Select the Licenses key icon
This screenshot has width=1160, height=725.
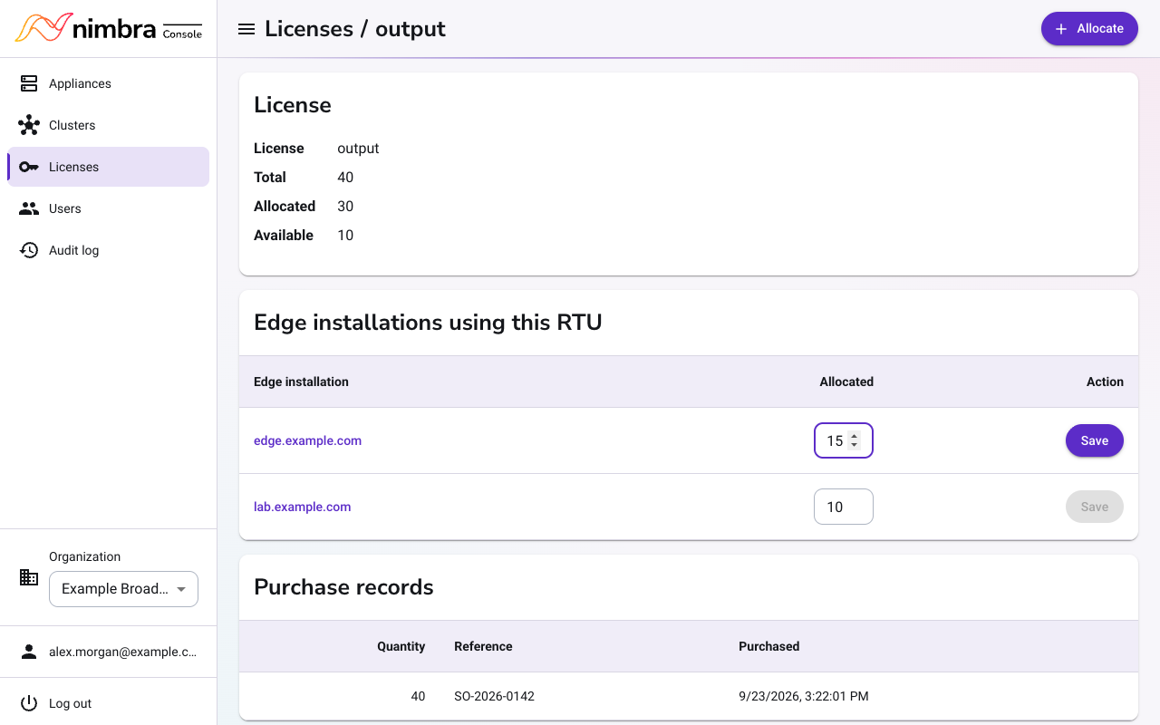click(29, 167)
